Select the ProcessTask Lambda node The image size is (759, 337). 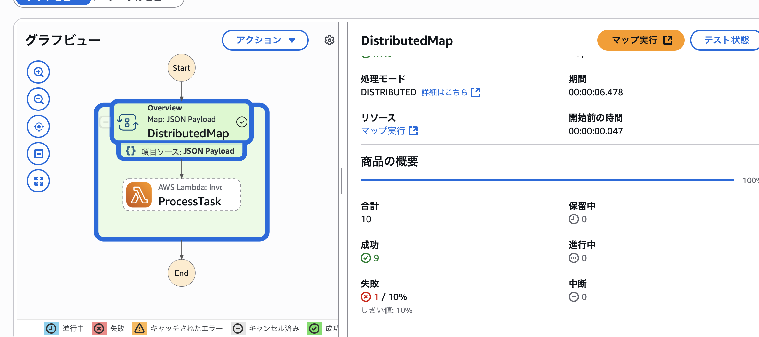pos(182,195)
